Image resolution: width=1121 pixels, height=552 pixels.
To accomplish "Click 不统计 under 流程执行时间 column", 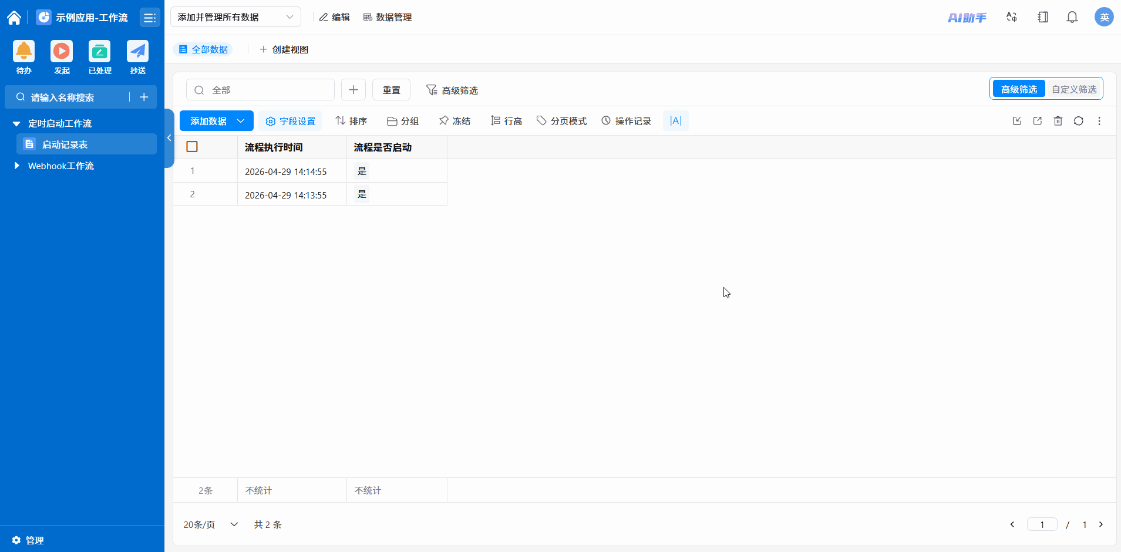I will click(x=259, y=490).
